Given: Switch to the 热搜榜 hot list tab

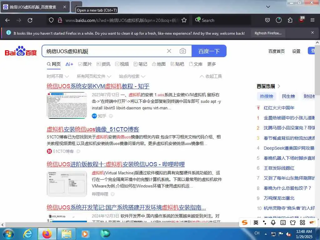Looking at the screenshot, I should point(266,96).
